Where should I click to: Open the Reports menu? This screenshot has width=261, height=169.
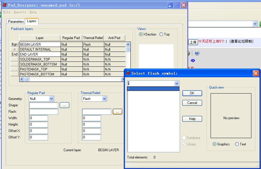20,12
